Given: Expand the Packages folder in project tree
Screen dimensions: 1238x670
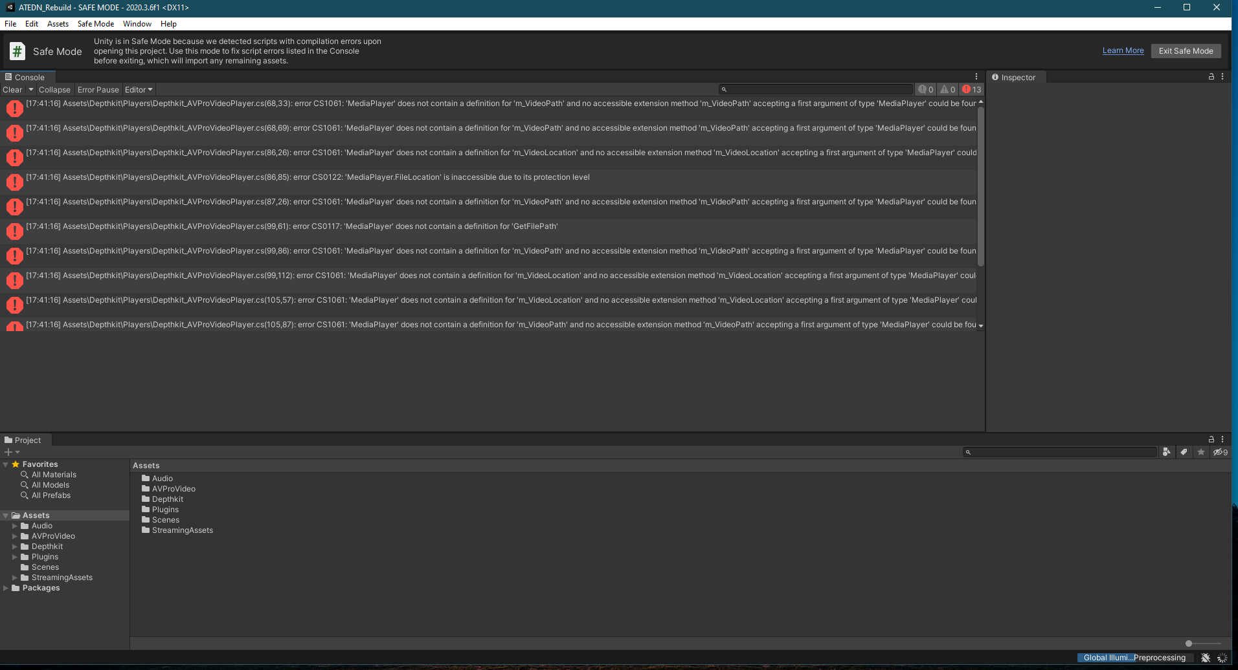Looking at the screenshot, I should [x=6, y=588].
